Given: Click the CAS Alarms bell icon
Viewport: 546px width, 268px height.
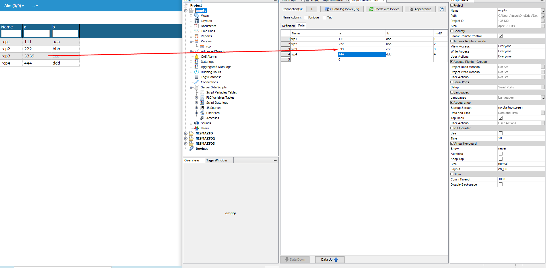Looking at the screenshot, I should coord(197,57).
